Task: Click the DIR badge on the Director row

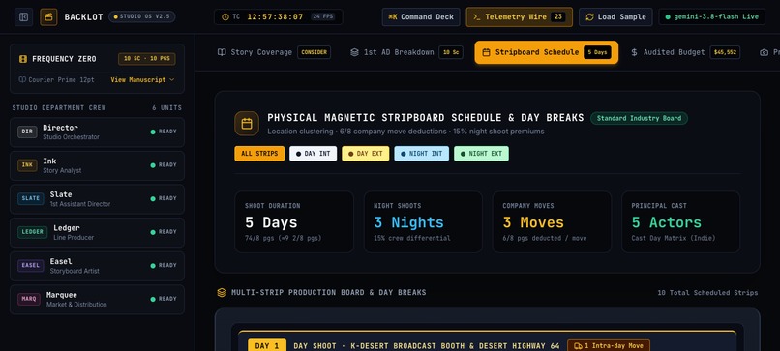Action: [x=27, y=132]
